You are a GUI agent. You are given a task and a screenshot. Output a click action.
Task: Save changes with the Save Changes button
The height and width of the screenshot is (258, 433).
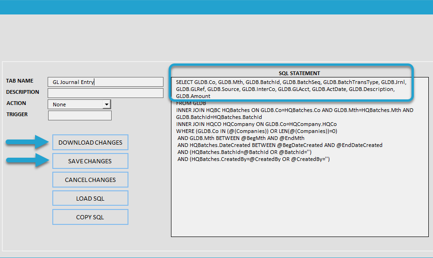click(x=90, y=161)
